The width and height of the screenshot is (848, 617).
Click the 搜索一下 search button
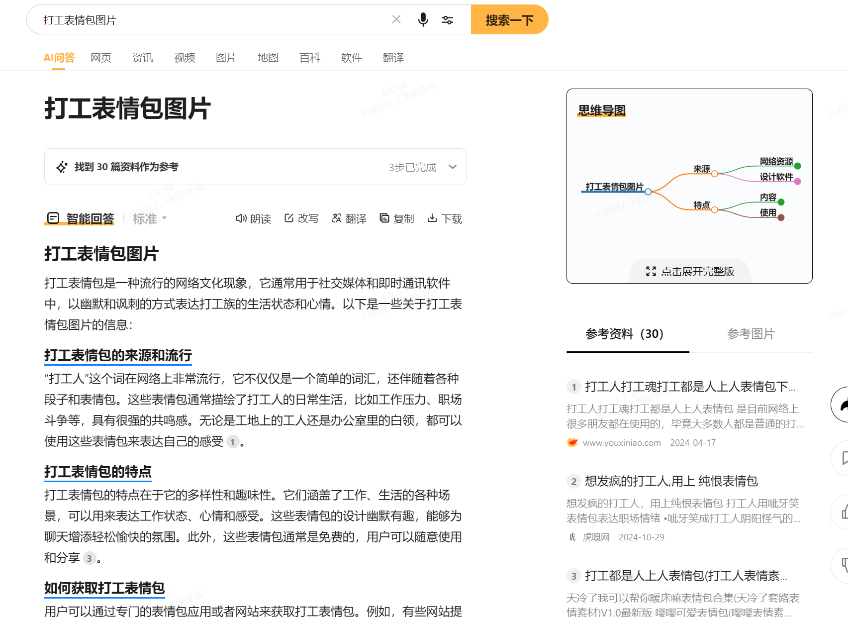coord(509,19)
